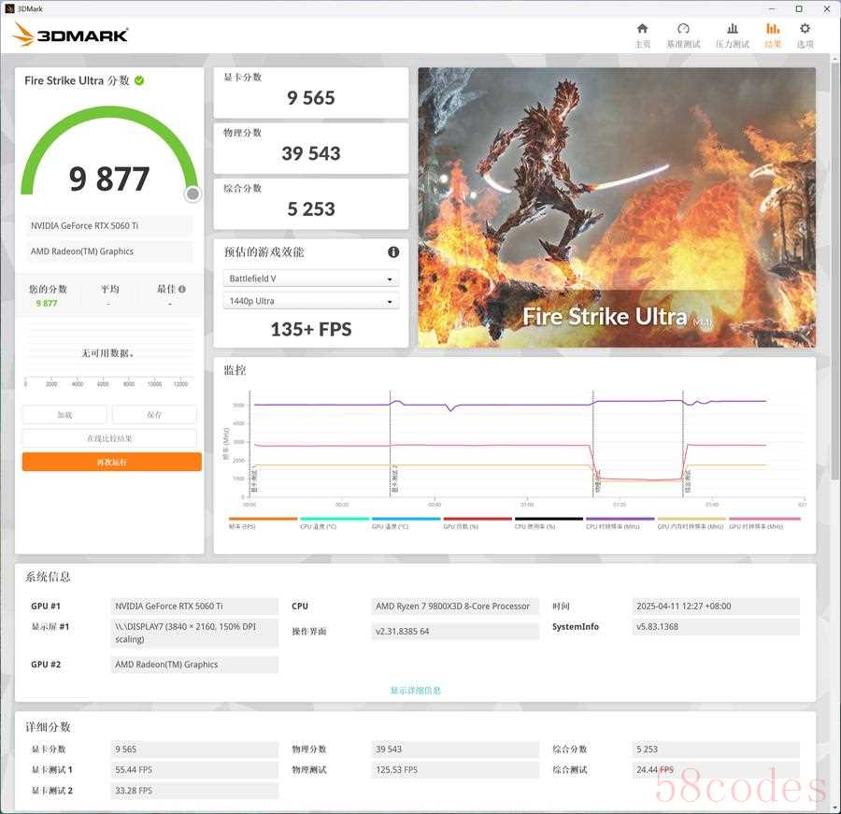Screen dimensions: 841x814
Task: Click the 保存 save button
Action: pyautogui.click(x=154, y=415)
